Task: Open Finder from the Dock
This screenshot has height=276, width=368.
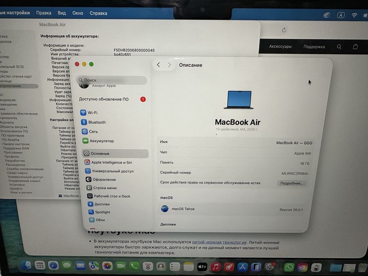Action: [x=26, y=265]
